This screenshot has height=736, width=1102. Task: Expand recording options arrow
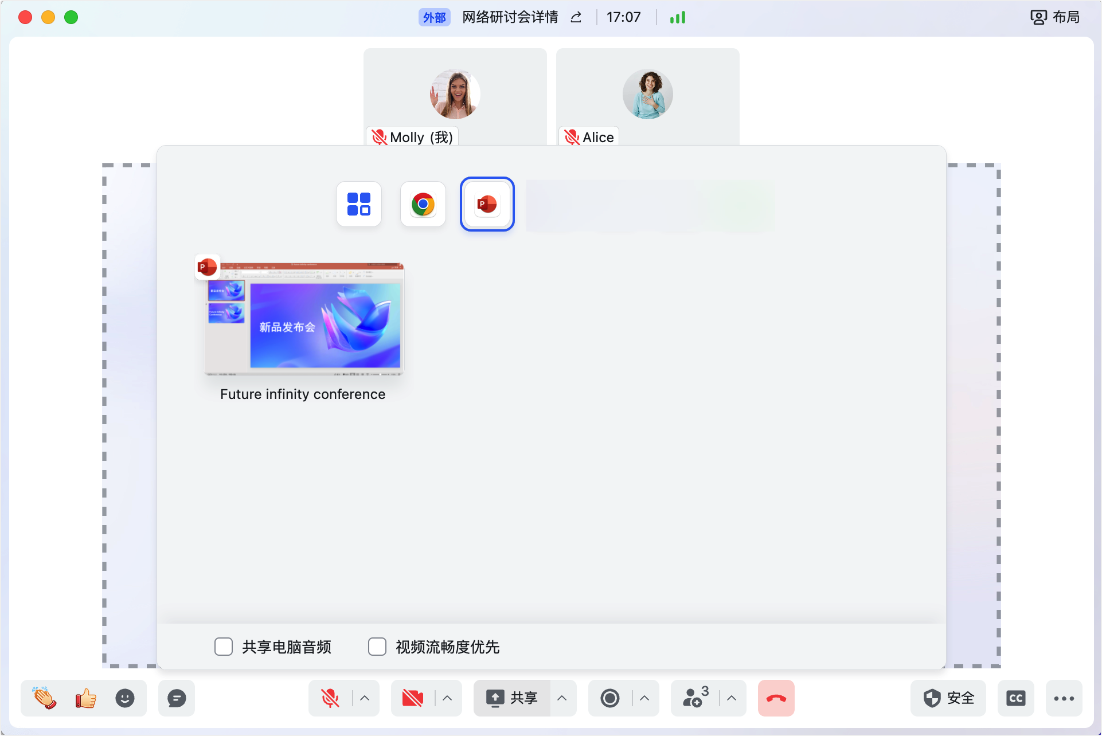644,698
